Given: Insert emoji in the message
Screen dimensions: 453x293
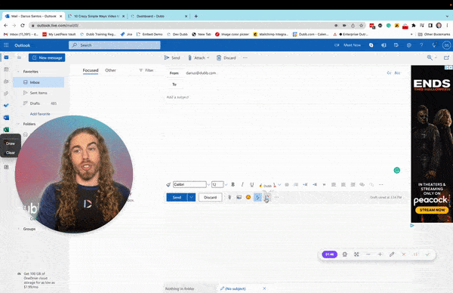Looking at the screenshot, I should (x=248, y=197).
